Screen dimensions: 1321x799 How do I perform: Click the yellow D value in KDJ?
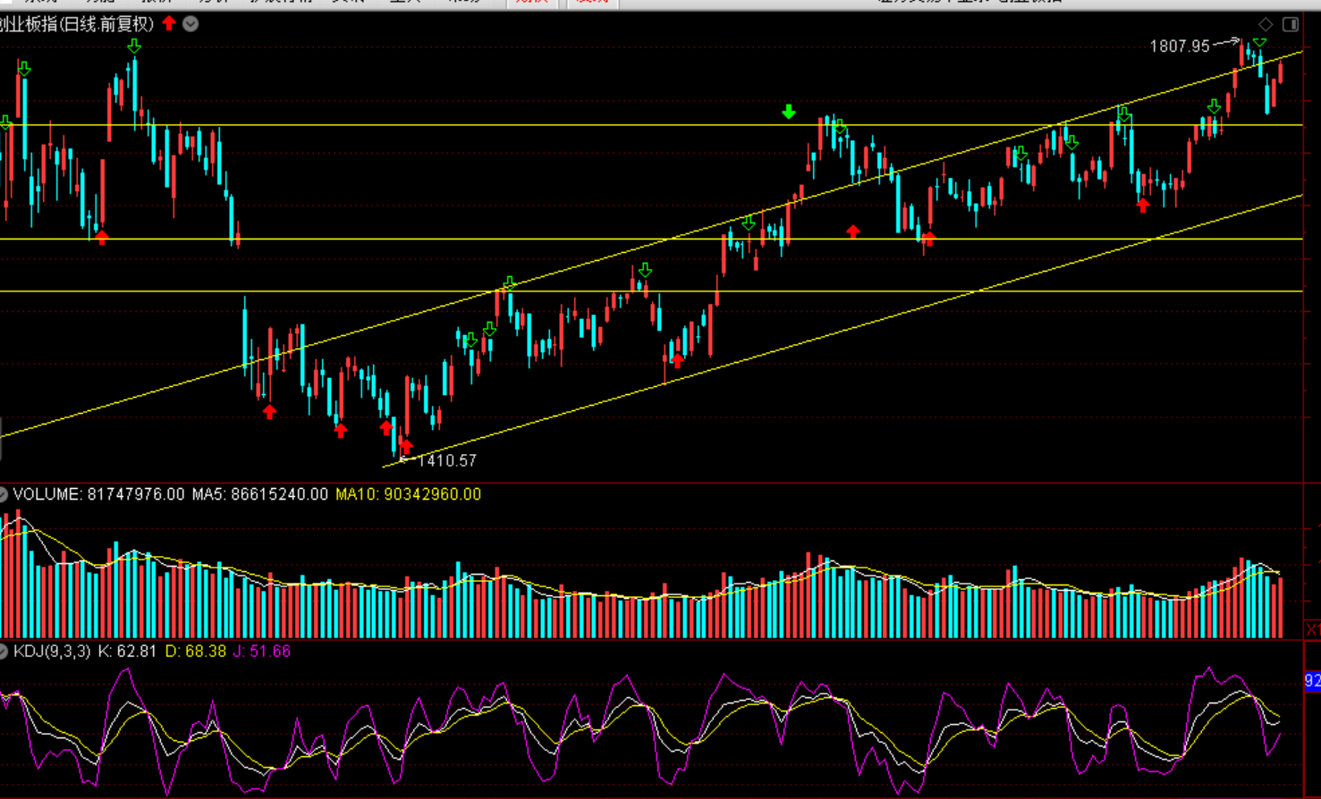click(196, 652)
